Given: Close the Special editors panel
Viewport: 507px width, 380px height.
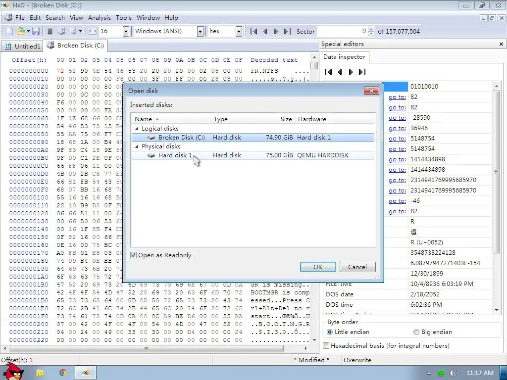Looking at the screenshot, I should 501,44.
